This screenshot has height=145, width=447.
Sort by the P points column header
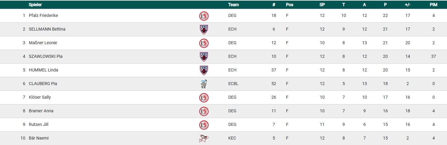tap(385, 5)
